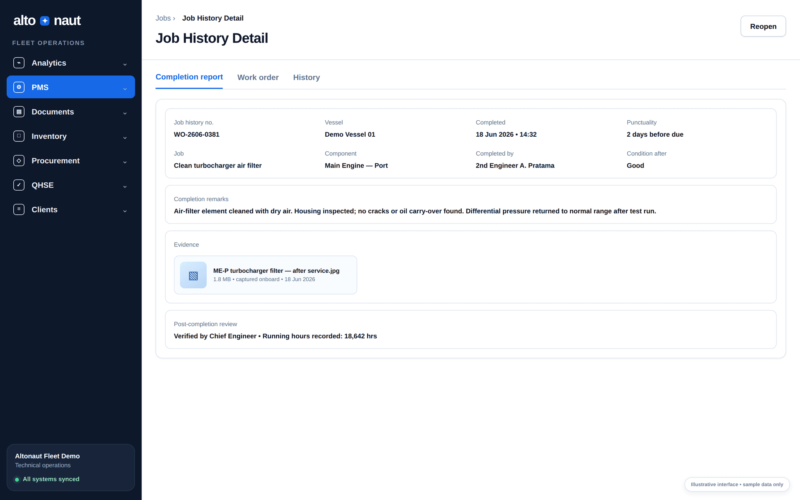Image resolution: width=800 pixels, height=500 pixels.
Task: Click the Altonaut Fleet Demo account card
Action: point(71,467)
